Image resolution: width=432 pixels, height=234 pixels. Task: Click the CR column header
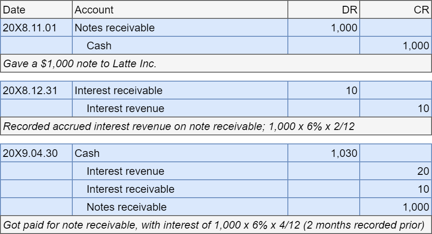pos(396,9)
